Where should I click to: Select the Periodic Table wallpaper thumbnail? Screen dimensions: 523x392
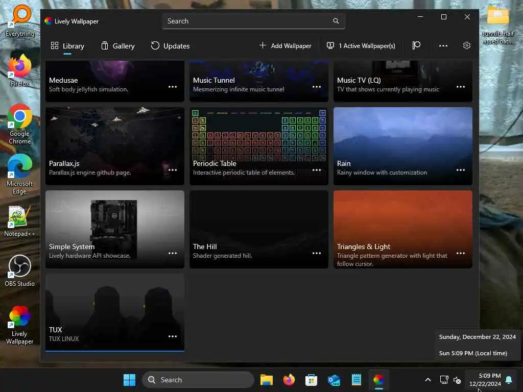click(x=259, y=146)
